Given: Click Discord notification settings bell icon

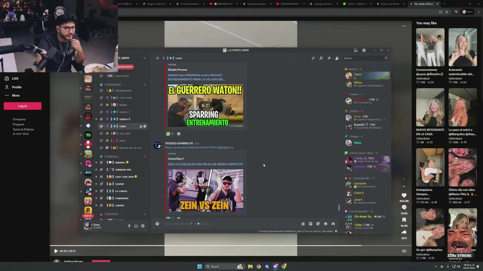Looking at the screenshot, I should point(321,58).
